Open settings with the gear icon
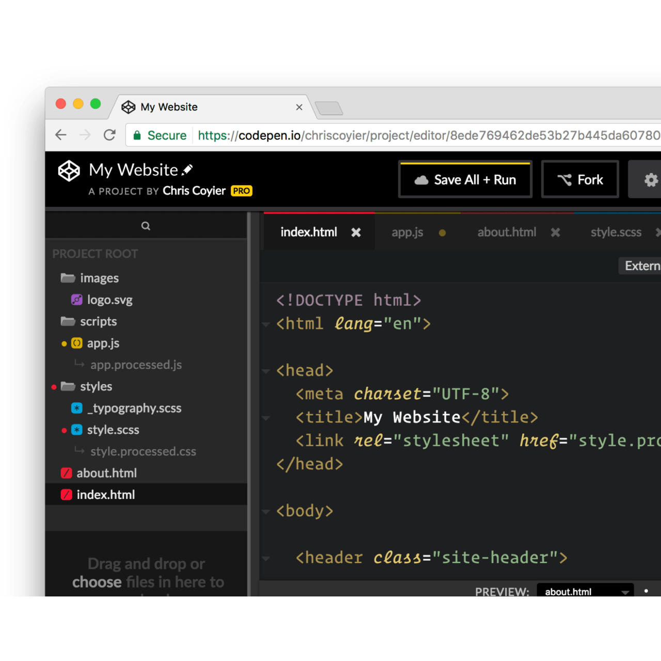Viewport: 661px width, 661px height. point(650,180)
